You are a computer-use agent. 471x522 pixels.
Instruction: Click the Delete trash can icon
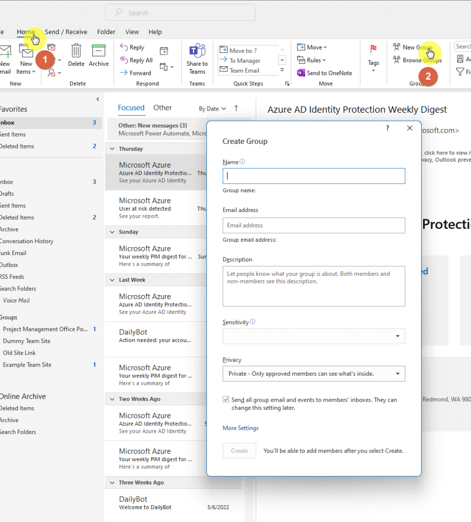pos(76,50)
